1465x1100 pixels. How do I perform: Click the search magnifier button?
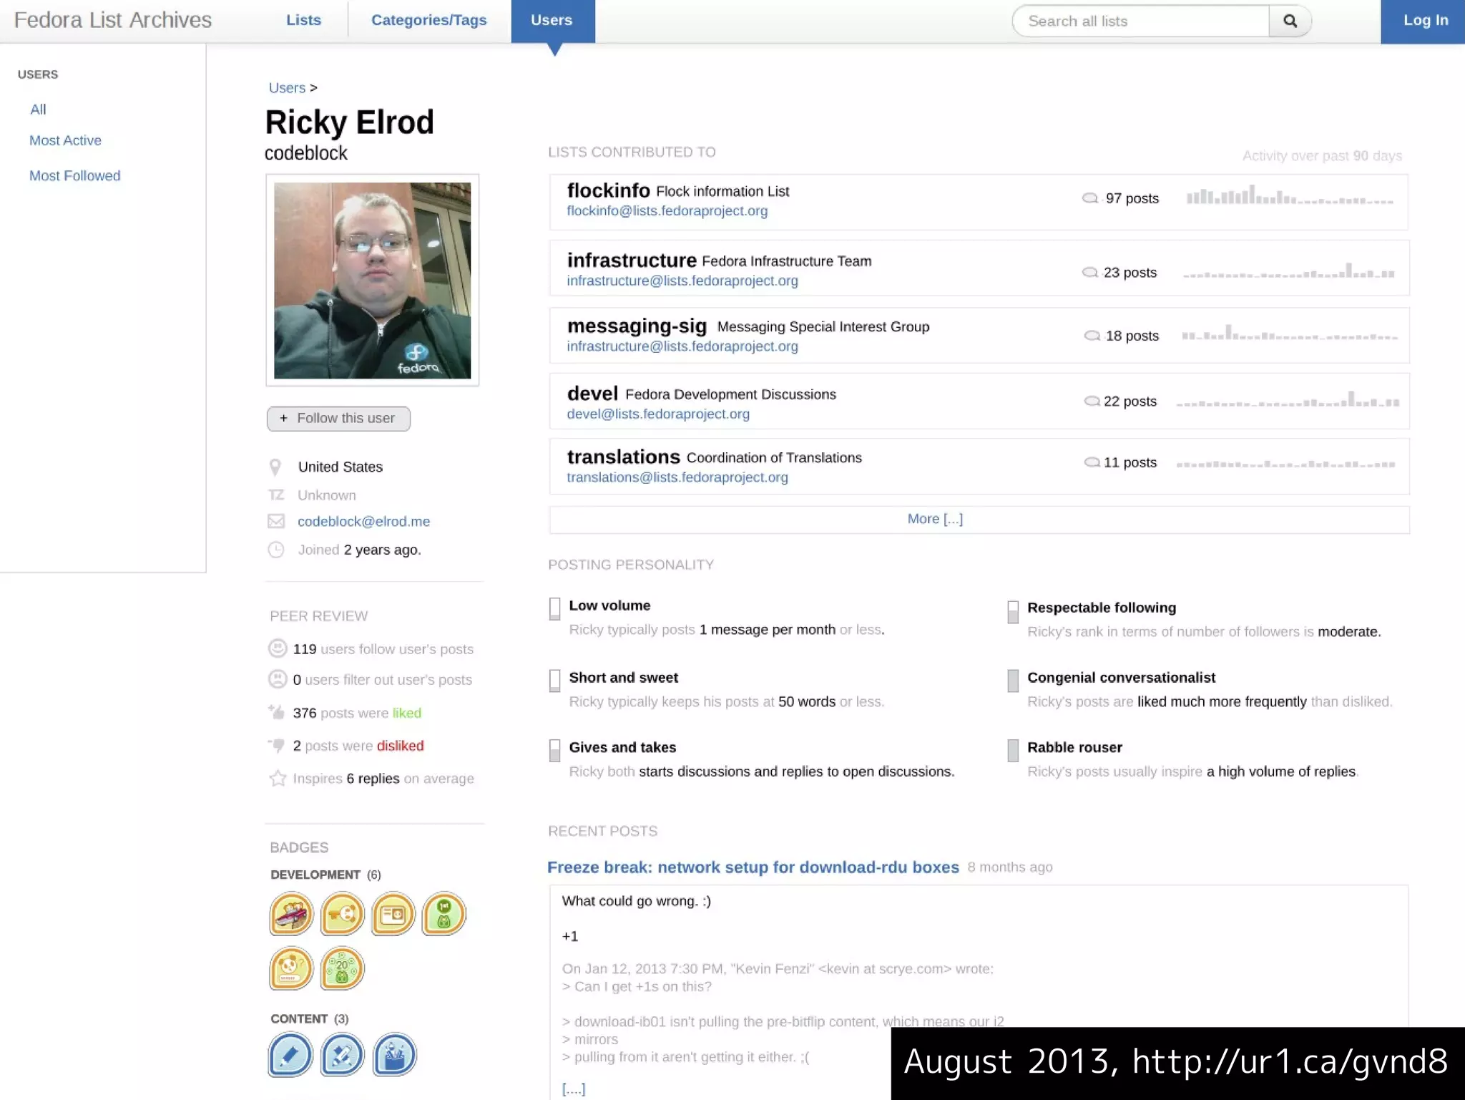(x=1290, y=21)
